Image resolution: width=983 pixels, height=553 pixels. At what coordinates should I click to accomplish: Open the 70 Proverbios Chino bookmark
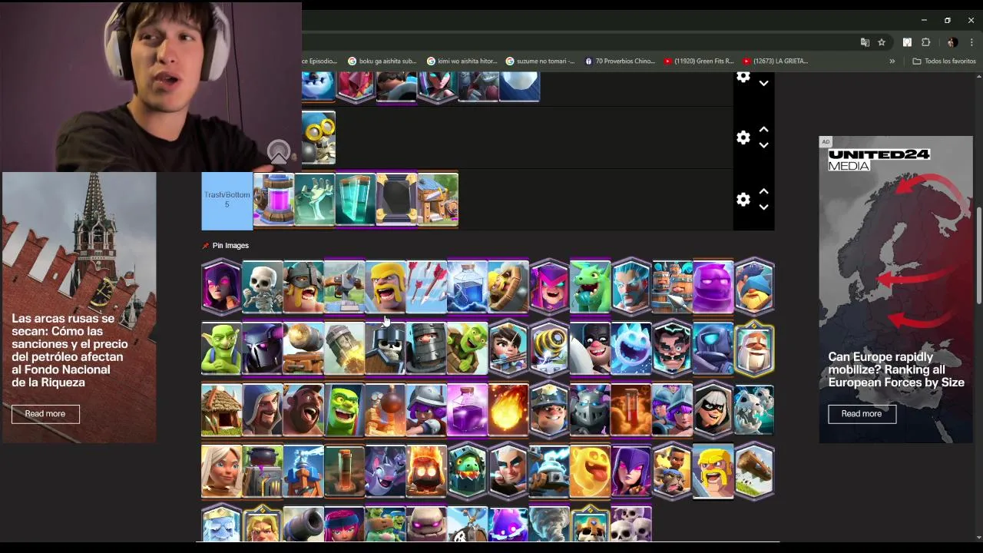click(x=619, y=61)
